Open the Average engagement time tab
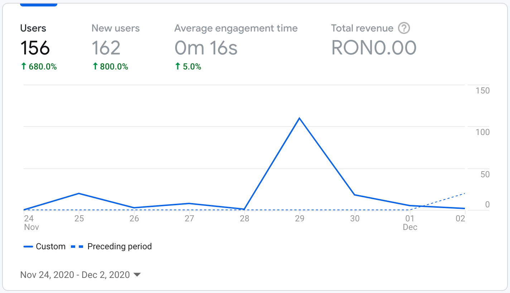This screenshot has width=510, height=293. click(x=236, y=47)
